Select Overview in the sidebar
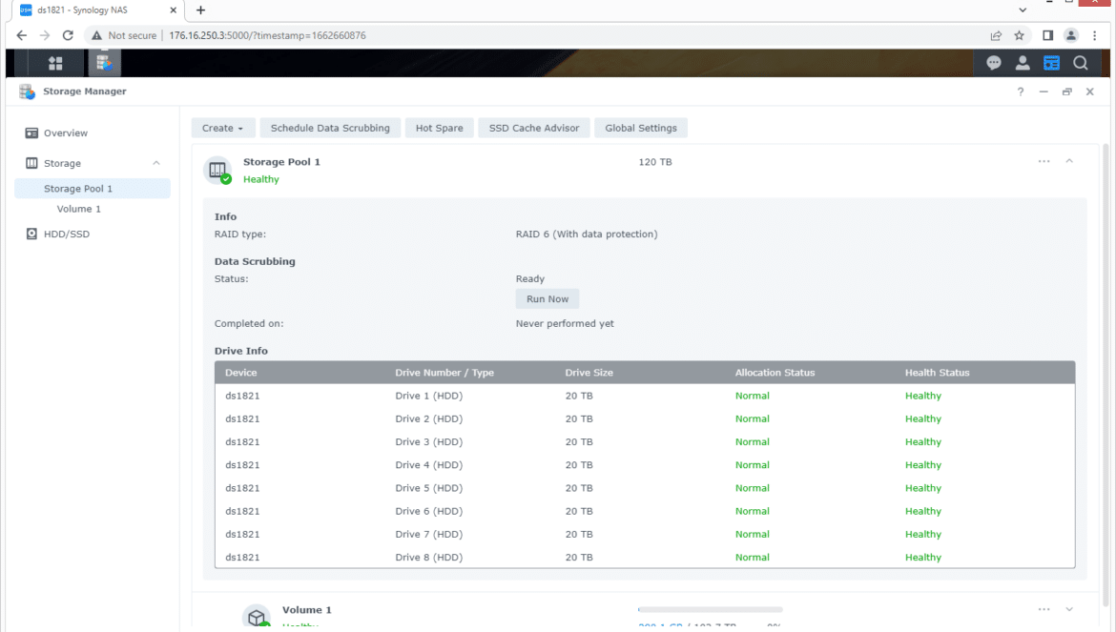Viewport: 1116px width, 632px height. (93, 133)
